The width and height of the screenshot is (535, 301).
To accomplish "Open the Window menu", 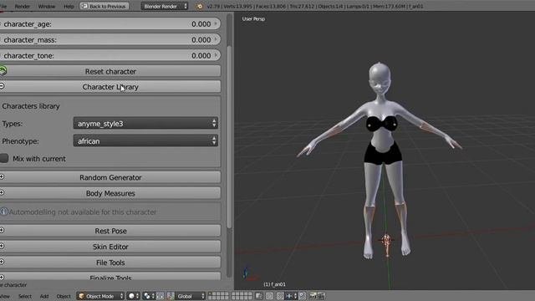I will 47,6.
